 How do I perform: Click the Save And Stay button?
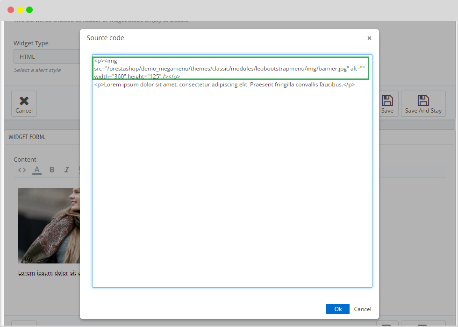point(423,104)
